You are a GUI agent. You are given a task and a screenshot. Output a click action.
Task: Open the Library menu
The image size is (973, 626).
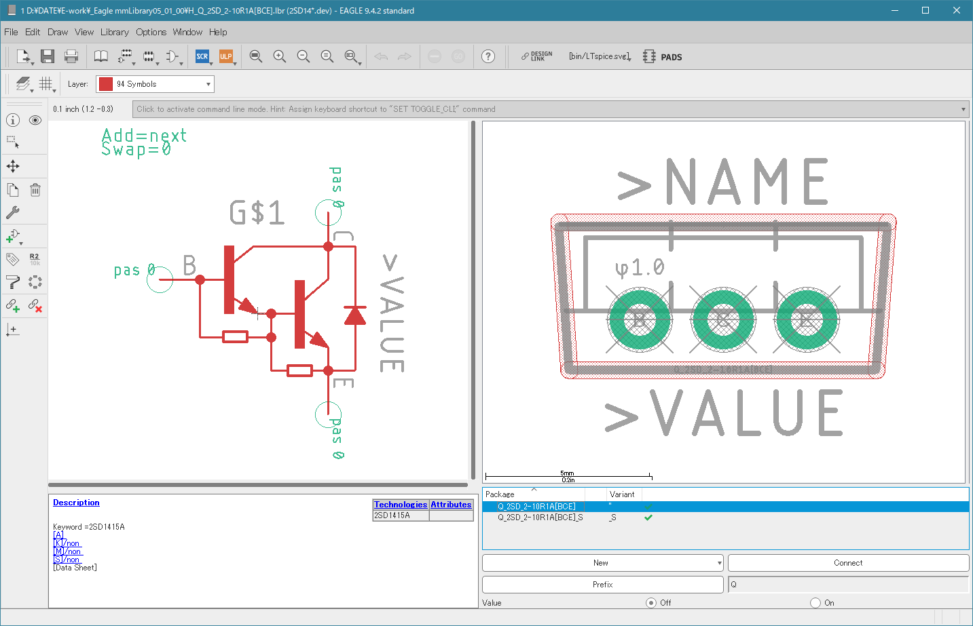point(114,32)
